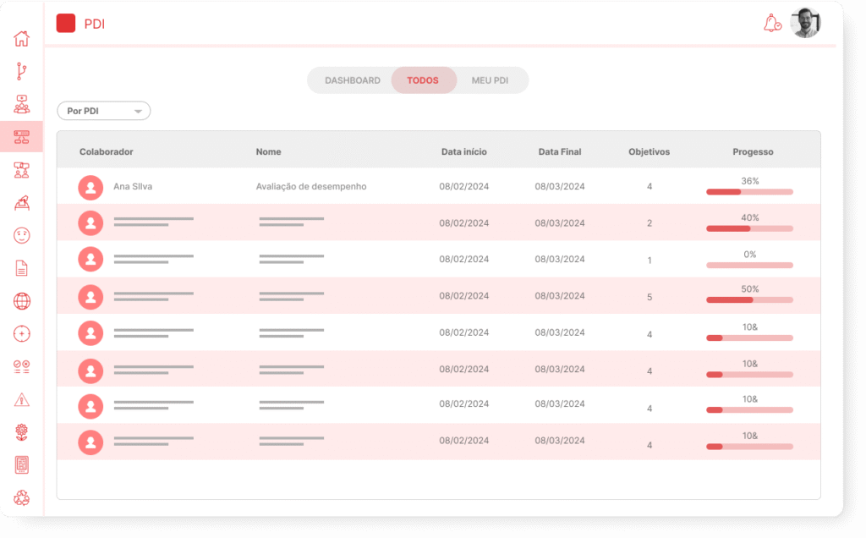Switch to the MEU PDI tab

(x=490, y=80)
